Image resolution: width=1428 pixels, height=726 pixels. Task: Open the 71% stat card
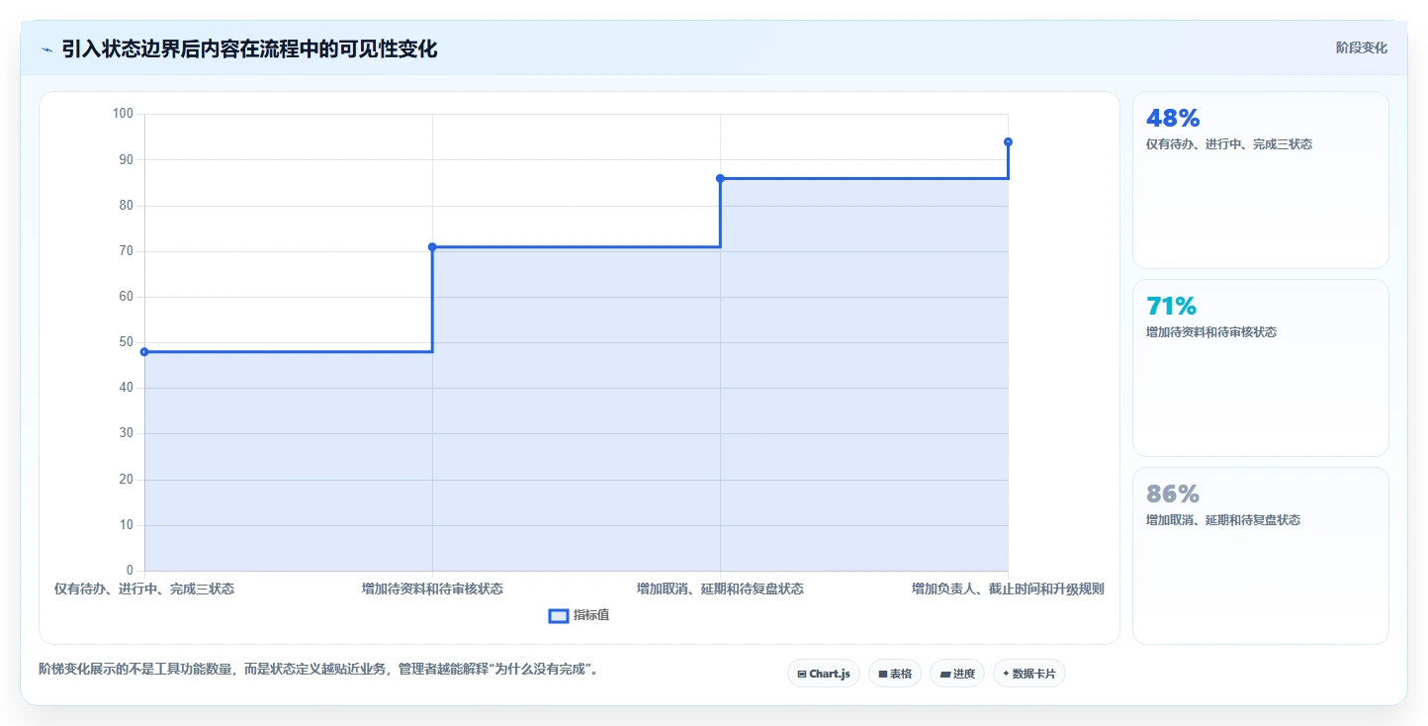point(1260,368)
